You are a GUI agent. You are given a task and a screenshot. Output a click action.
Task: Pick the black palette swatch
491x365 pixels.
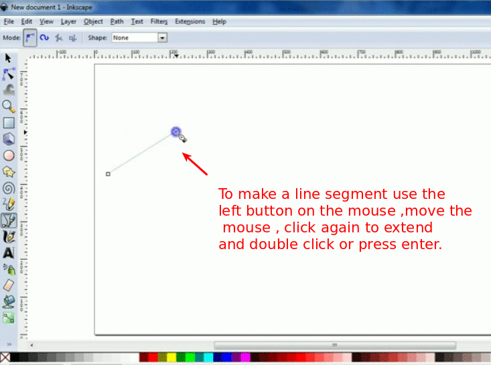pyautogui.click(x=15, y=357)
